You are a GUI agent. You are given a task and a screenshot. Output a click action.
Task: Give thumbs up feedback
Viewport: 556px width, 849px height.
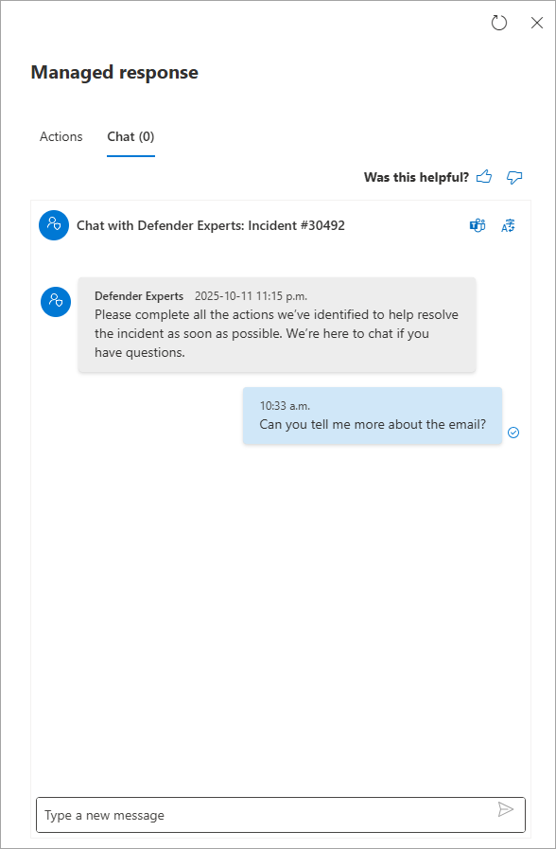coord(484,176)
